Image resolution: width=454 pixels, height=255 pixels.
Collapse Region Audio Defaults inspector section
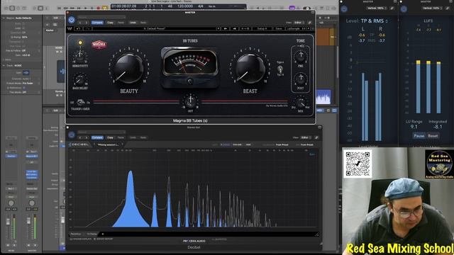coord(4,18)
